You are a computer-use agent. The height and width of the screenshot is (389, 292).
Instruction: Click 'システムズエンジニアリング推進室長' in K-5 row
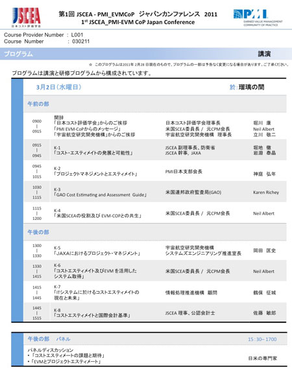tap(203, 253)
